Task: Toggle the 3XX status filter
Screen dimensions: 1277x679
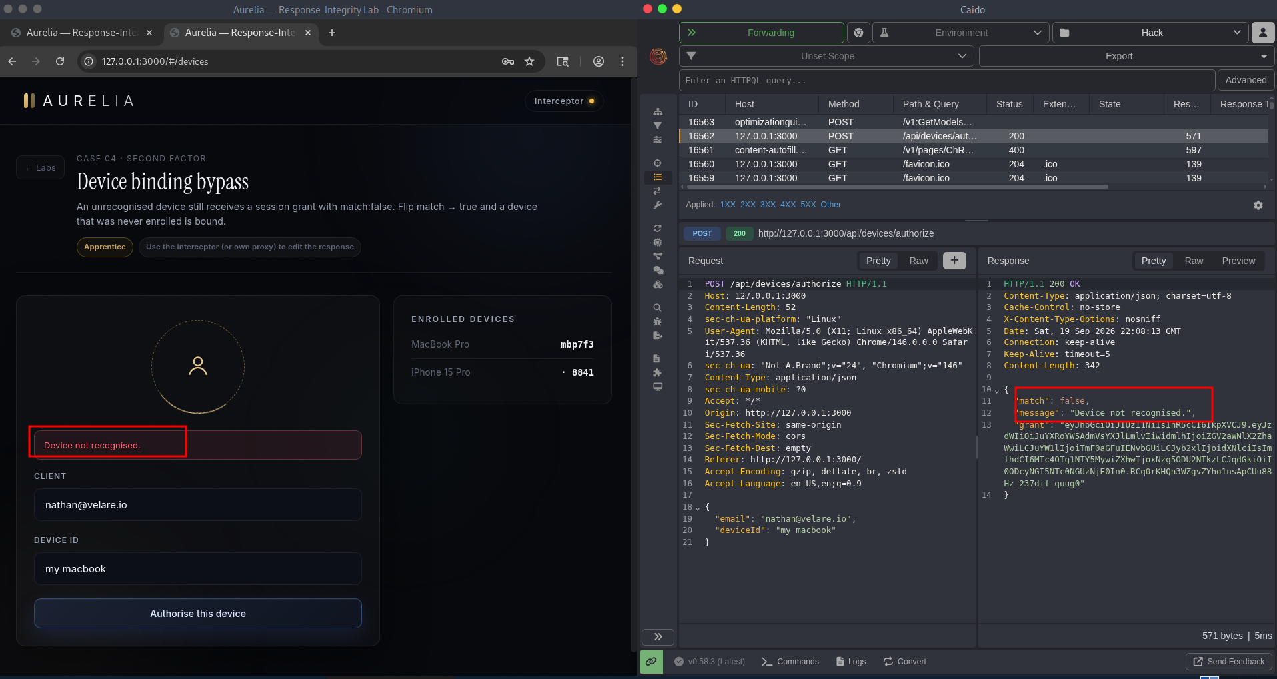Action: point(768,205)
